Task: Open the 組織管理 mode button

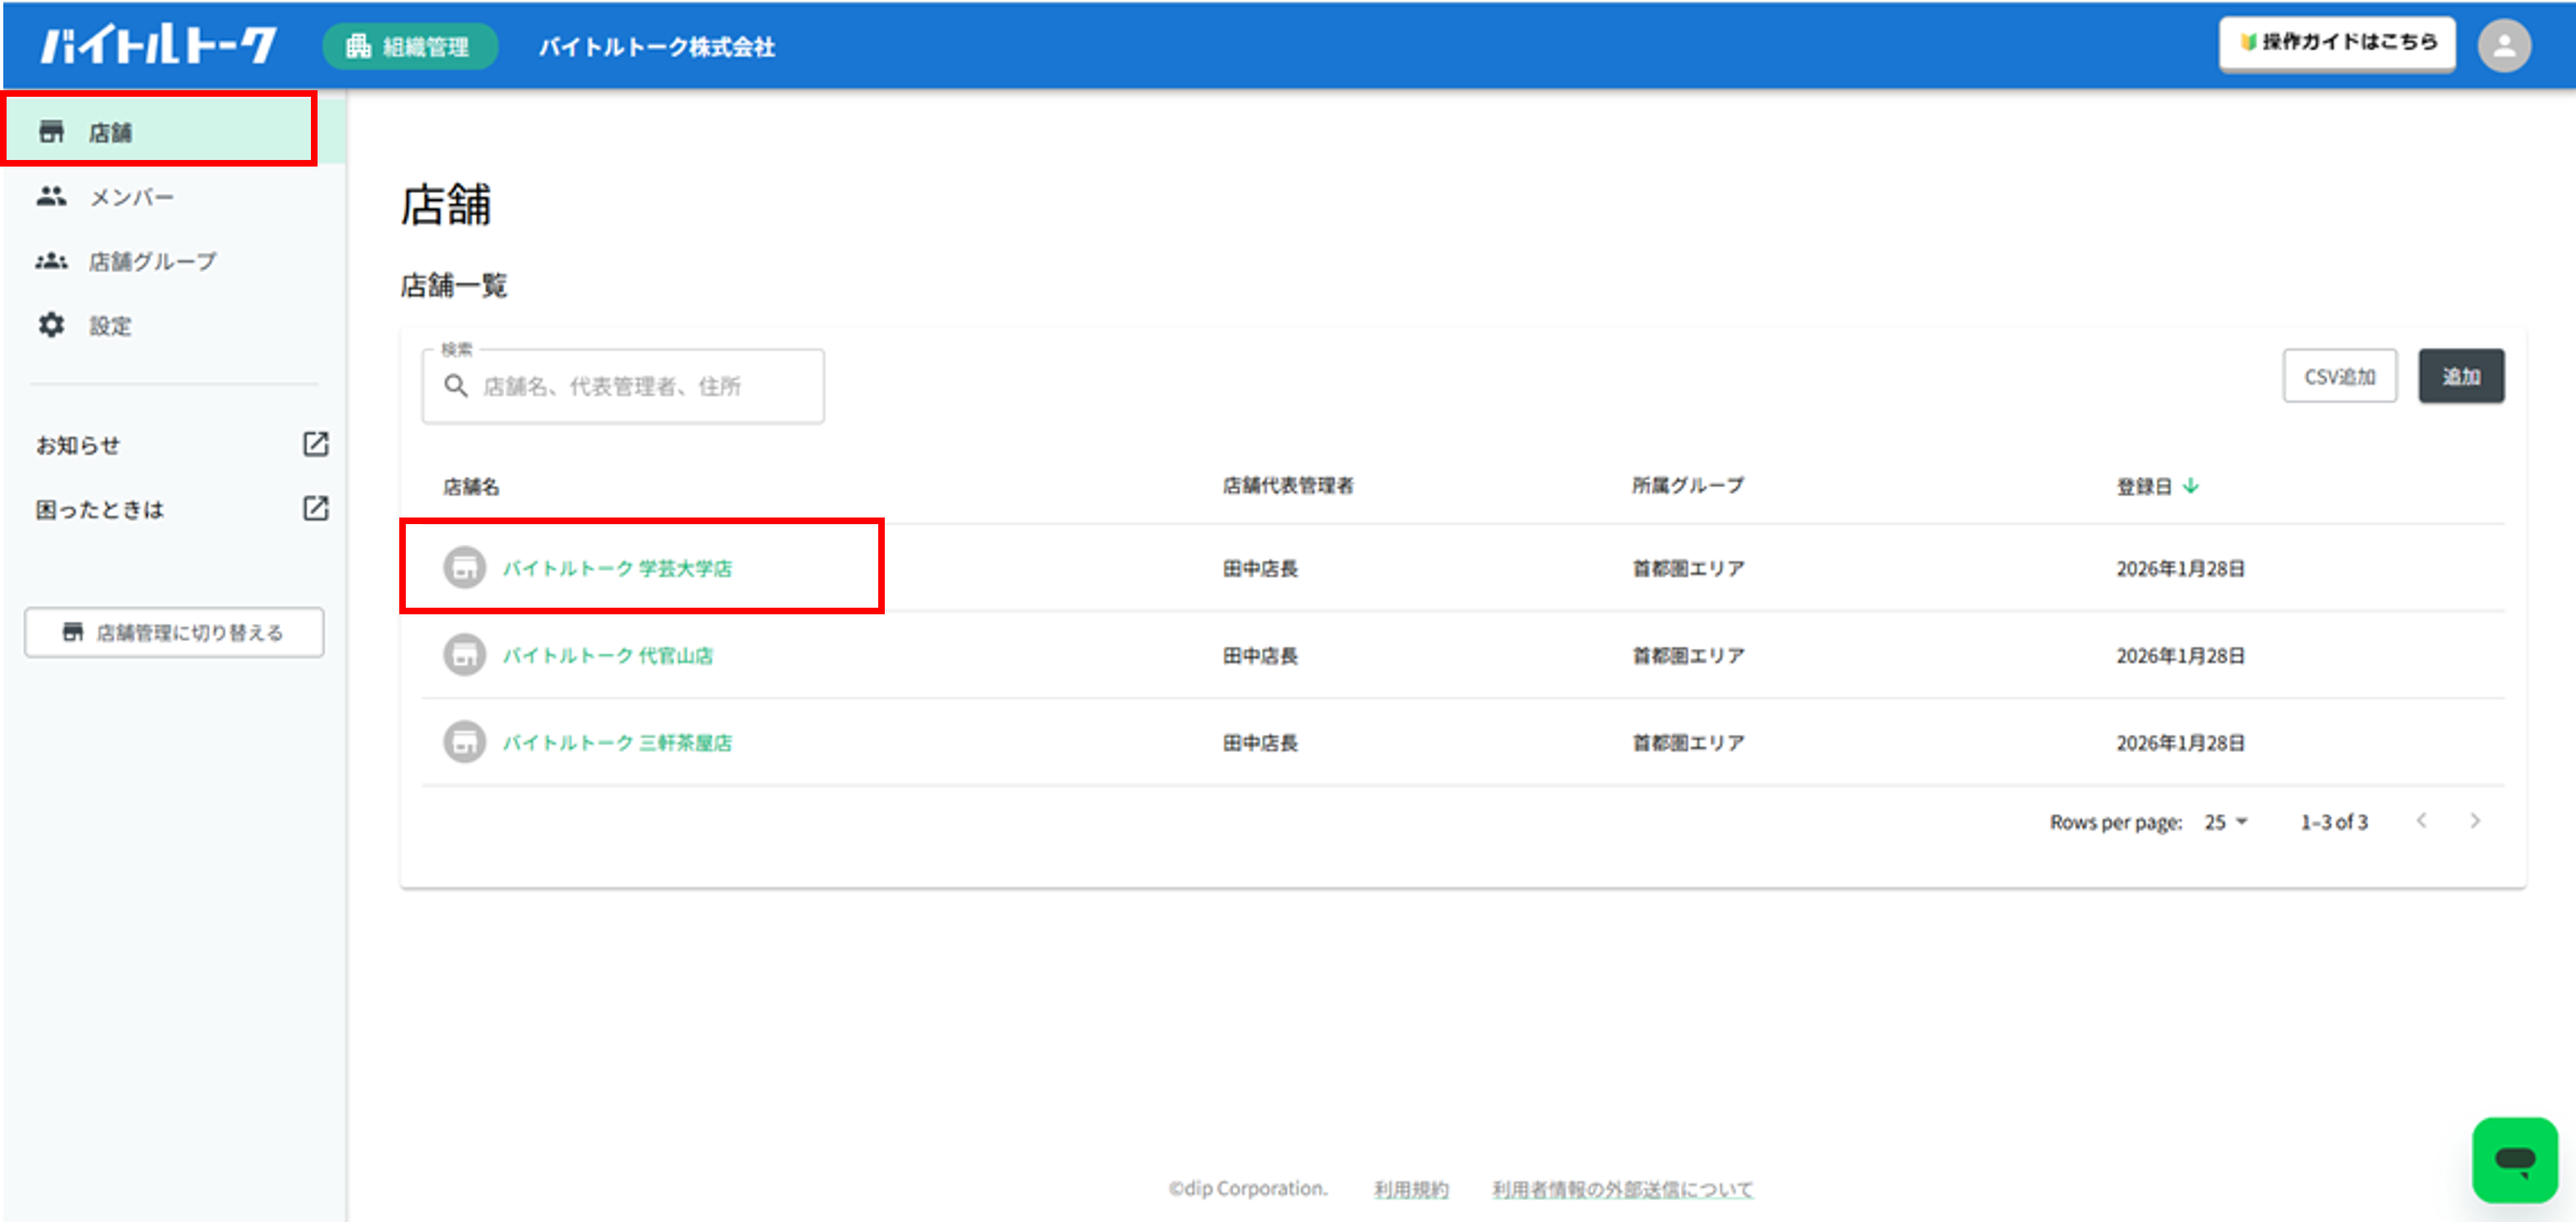Action: (x=410, y=46)
